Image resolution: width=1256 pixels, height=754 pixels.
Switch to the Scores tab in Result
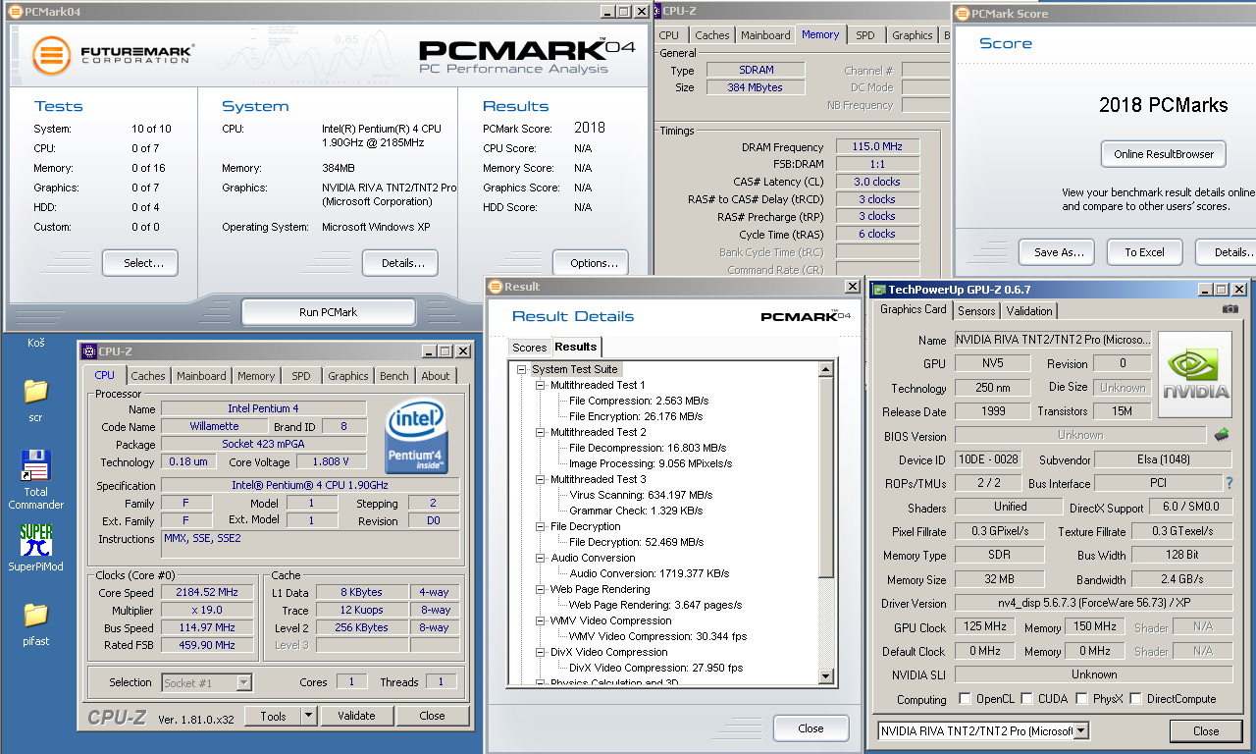[530, 348]
